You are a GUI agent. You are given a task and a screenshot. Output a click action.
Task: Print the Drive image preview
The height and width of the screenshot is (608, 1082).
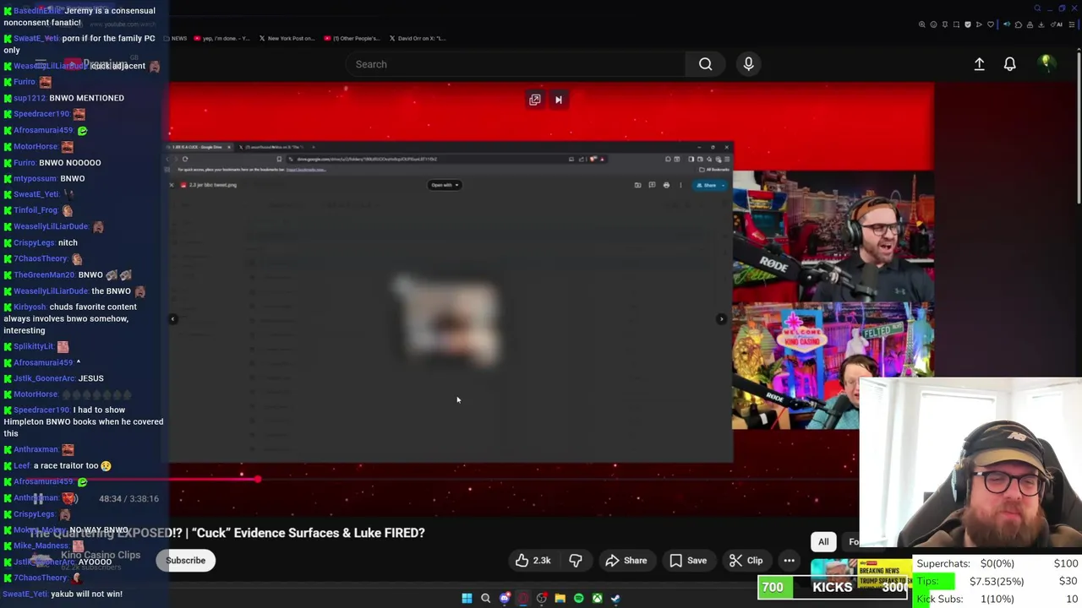coord(666,185)
